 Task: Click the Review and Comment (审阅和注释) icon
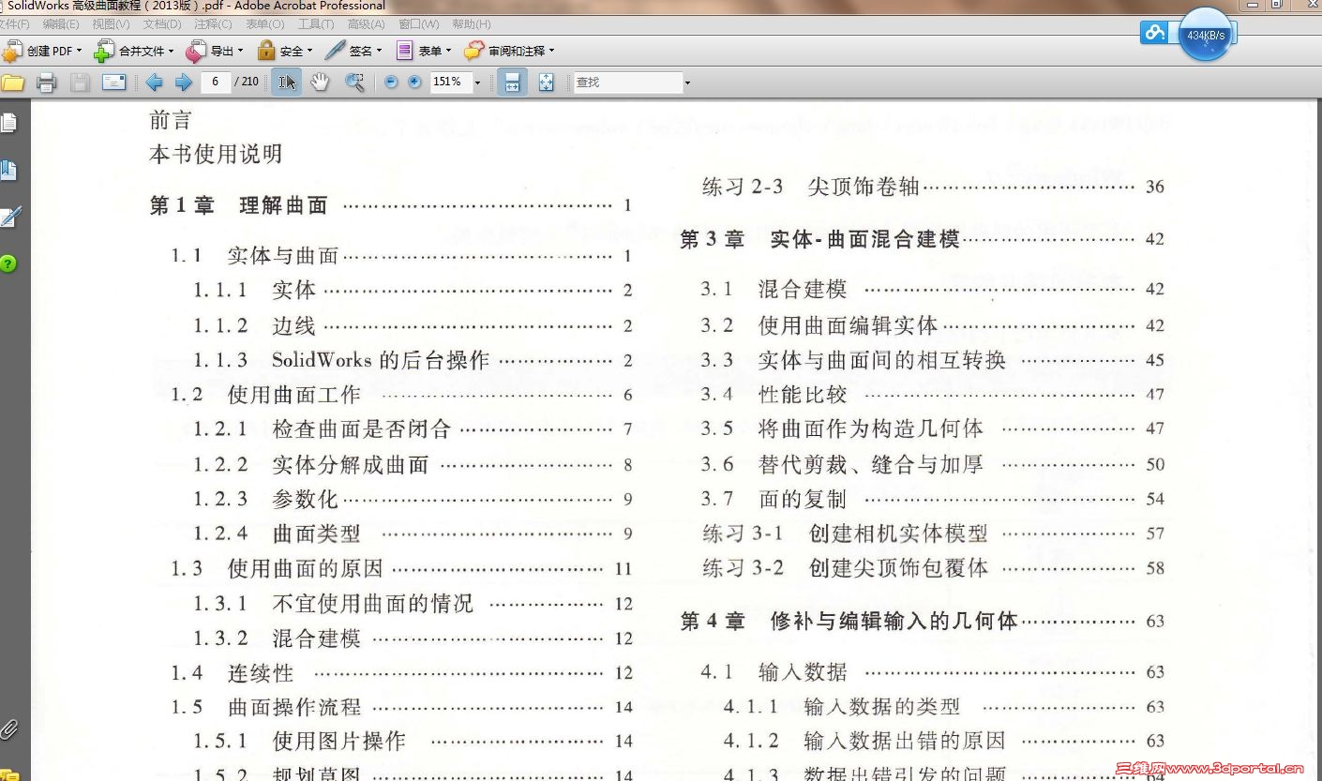[x=474, y=51]
